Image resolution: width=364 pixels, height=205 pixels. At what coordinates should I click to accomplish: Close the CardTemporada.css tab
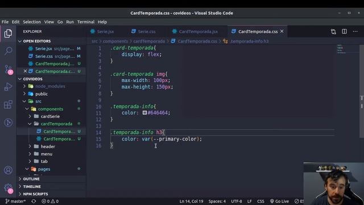pos(282,31)
